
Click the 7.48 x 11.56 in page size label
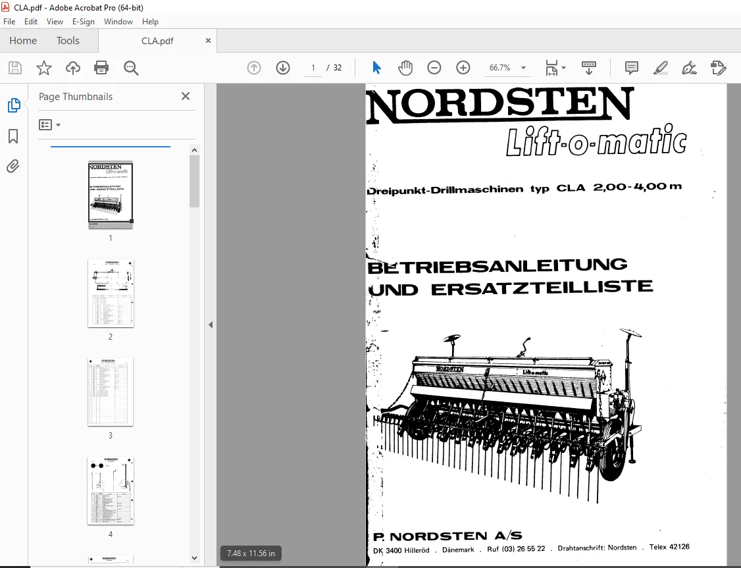(251, 554)
